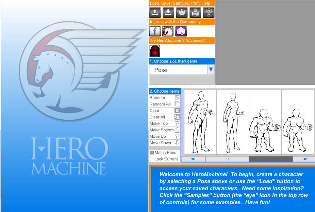
Task: Toggle the Match Pairs checkbox
Action: (x=152, y=153)
